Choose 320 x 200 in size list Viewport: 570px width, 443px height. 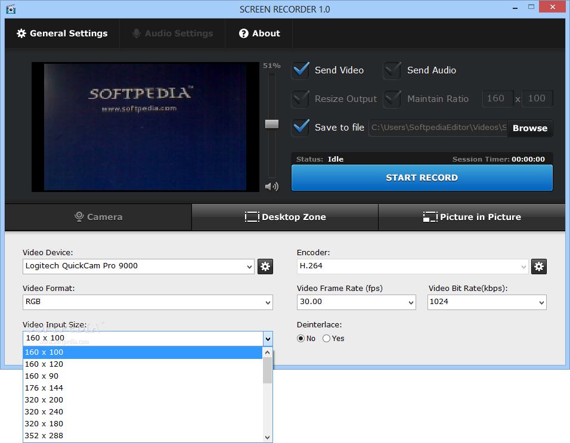click(142, 399)
